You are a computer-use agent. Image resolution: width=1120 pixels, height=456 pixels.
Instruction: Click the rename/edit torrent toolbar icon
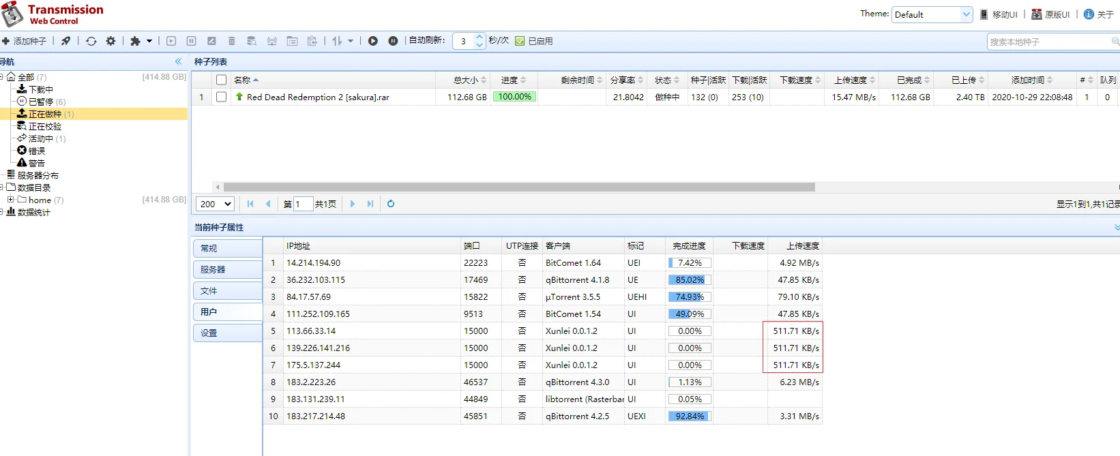(211, 41)
